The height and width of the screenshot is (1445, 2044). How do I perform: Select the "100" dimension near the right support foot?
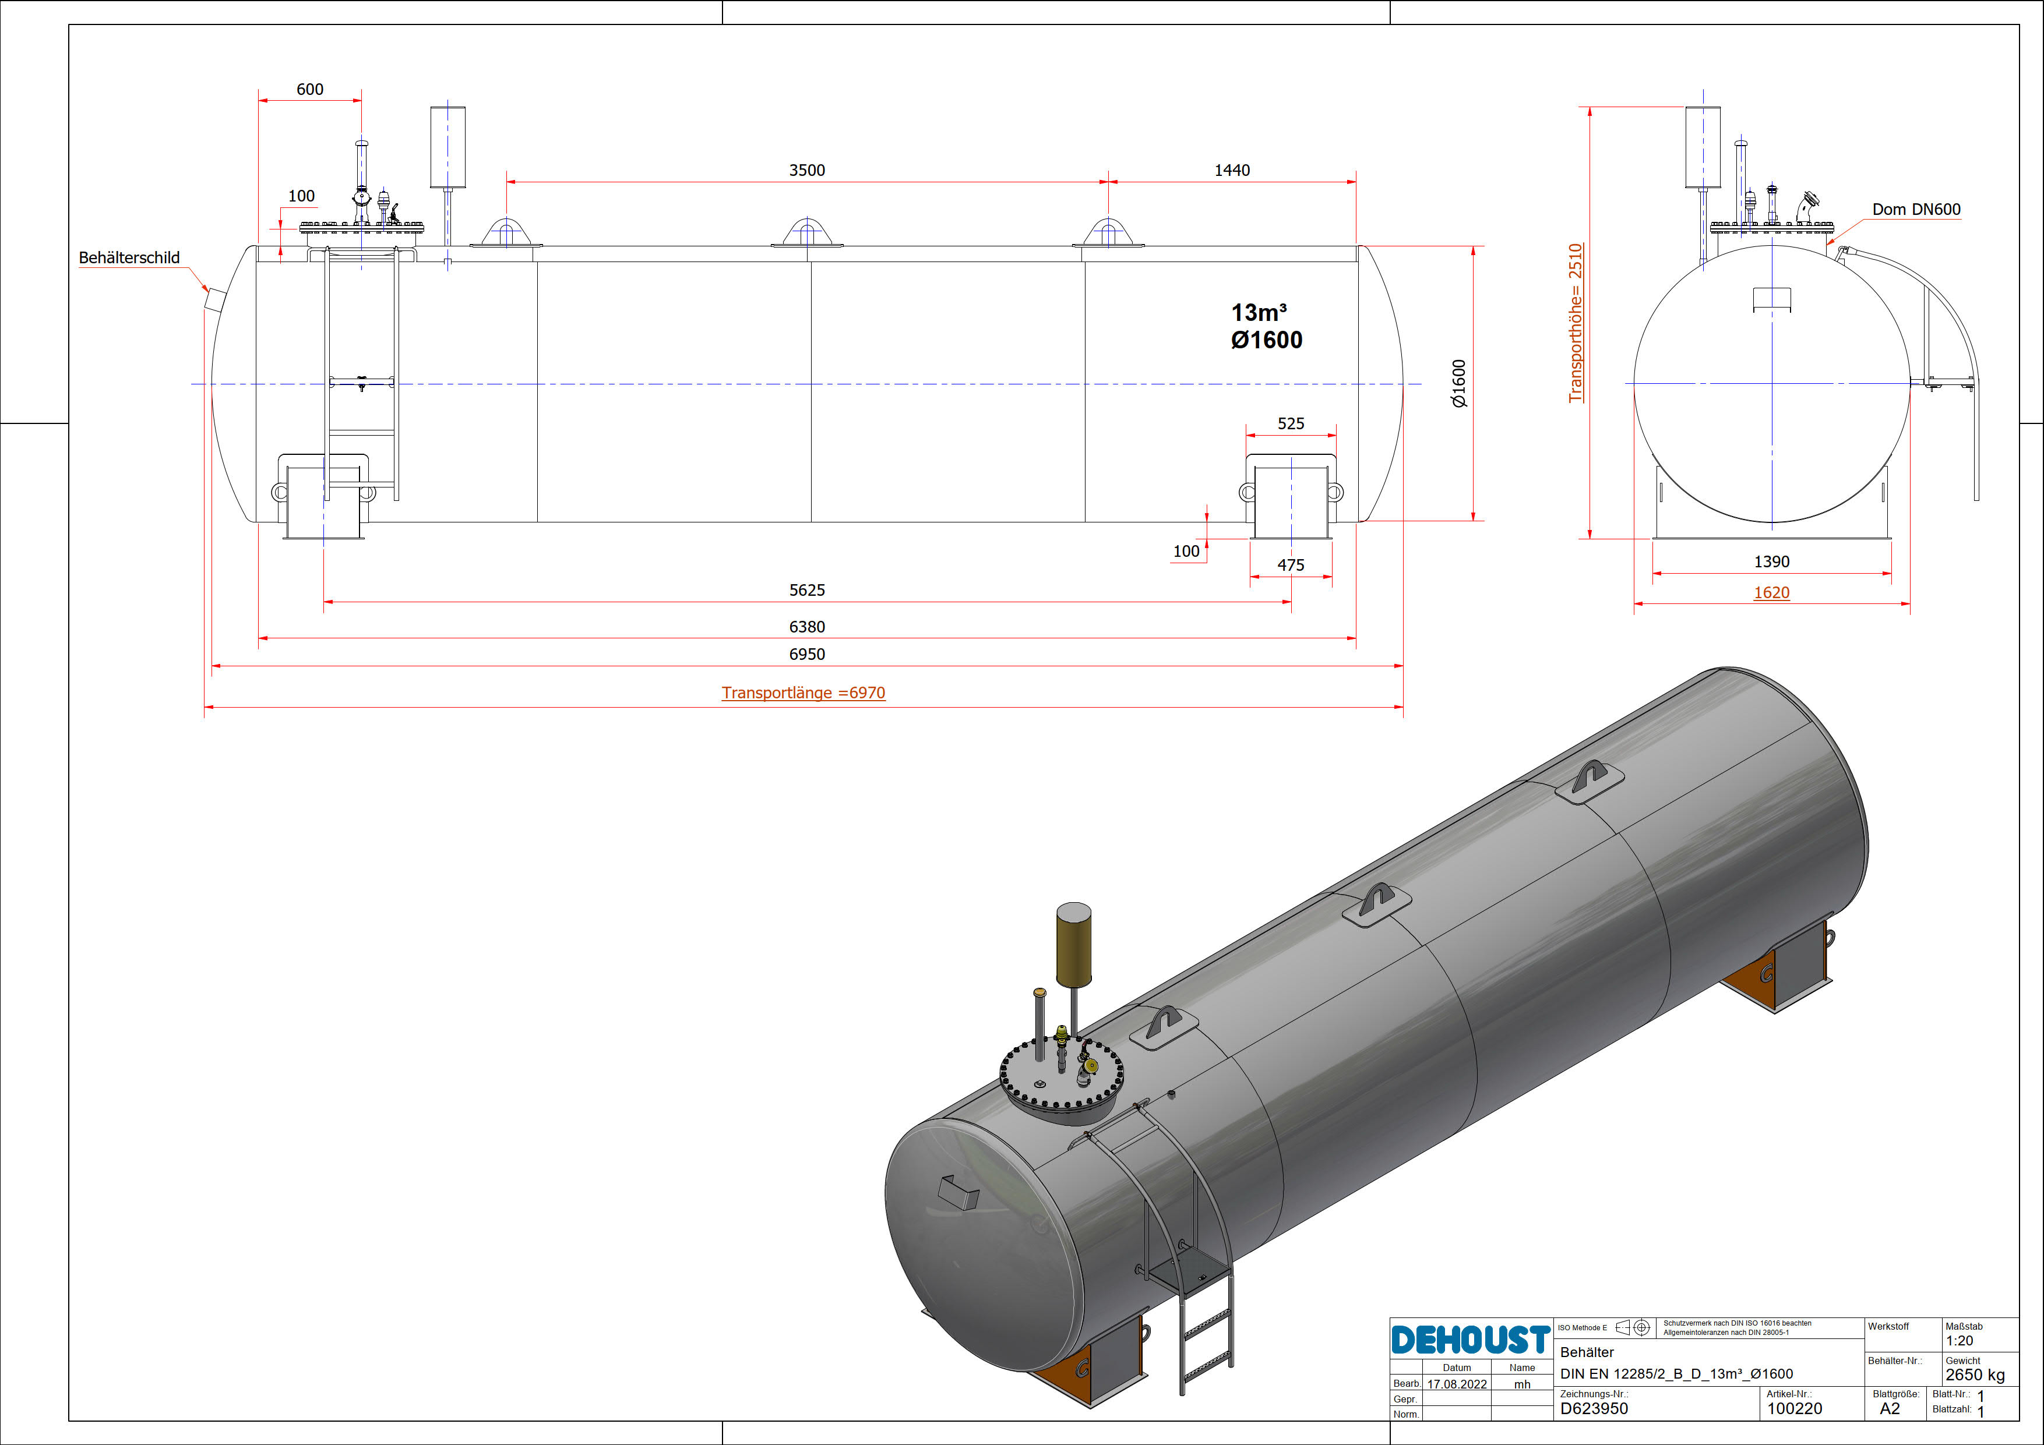click(1186, 551)
